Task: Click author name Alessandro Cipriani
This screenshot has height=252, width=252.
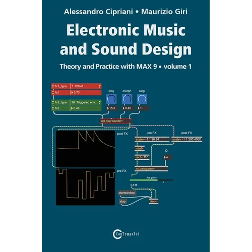Action: (98, 12)
